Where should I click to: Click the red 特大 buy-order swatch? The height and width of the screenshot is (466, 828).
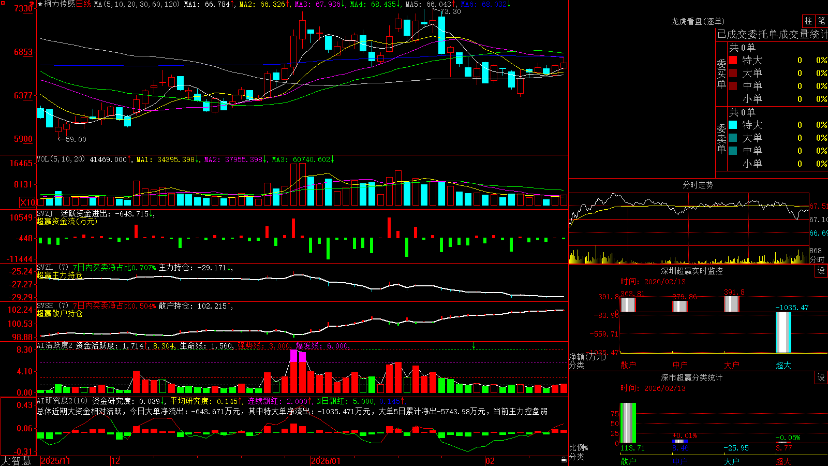(733, 60)
